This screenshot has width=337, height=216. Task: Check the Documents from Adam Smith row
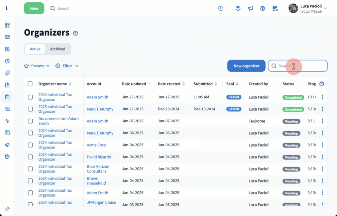[x=30, y=121]
